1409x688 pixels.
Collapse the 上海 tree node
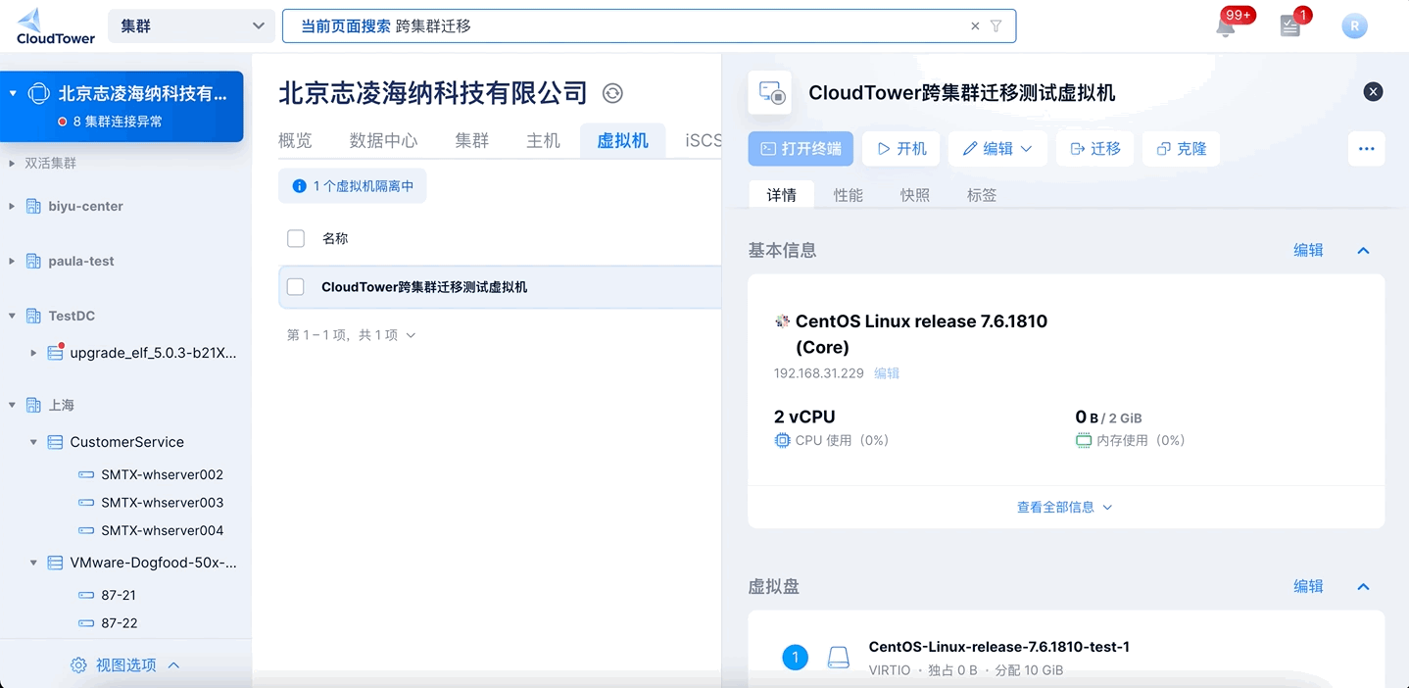coord(12,406)
